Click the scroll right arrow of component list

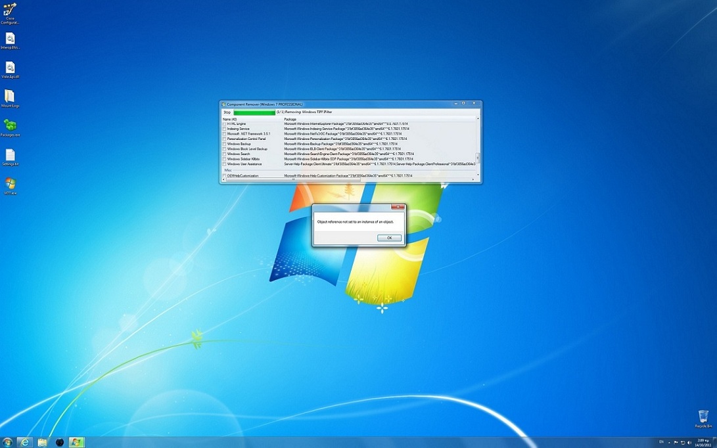tap(474, 179)
